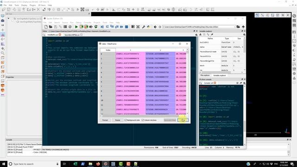
Task: Click Import data icon in Variable explorer
Action: (x=200, y=34)
